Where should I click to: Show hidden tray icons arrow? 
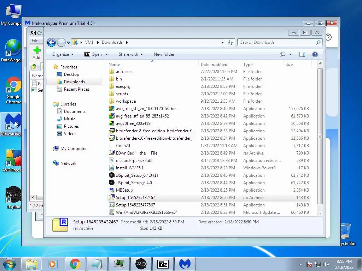[300, 264]
